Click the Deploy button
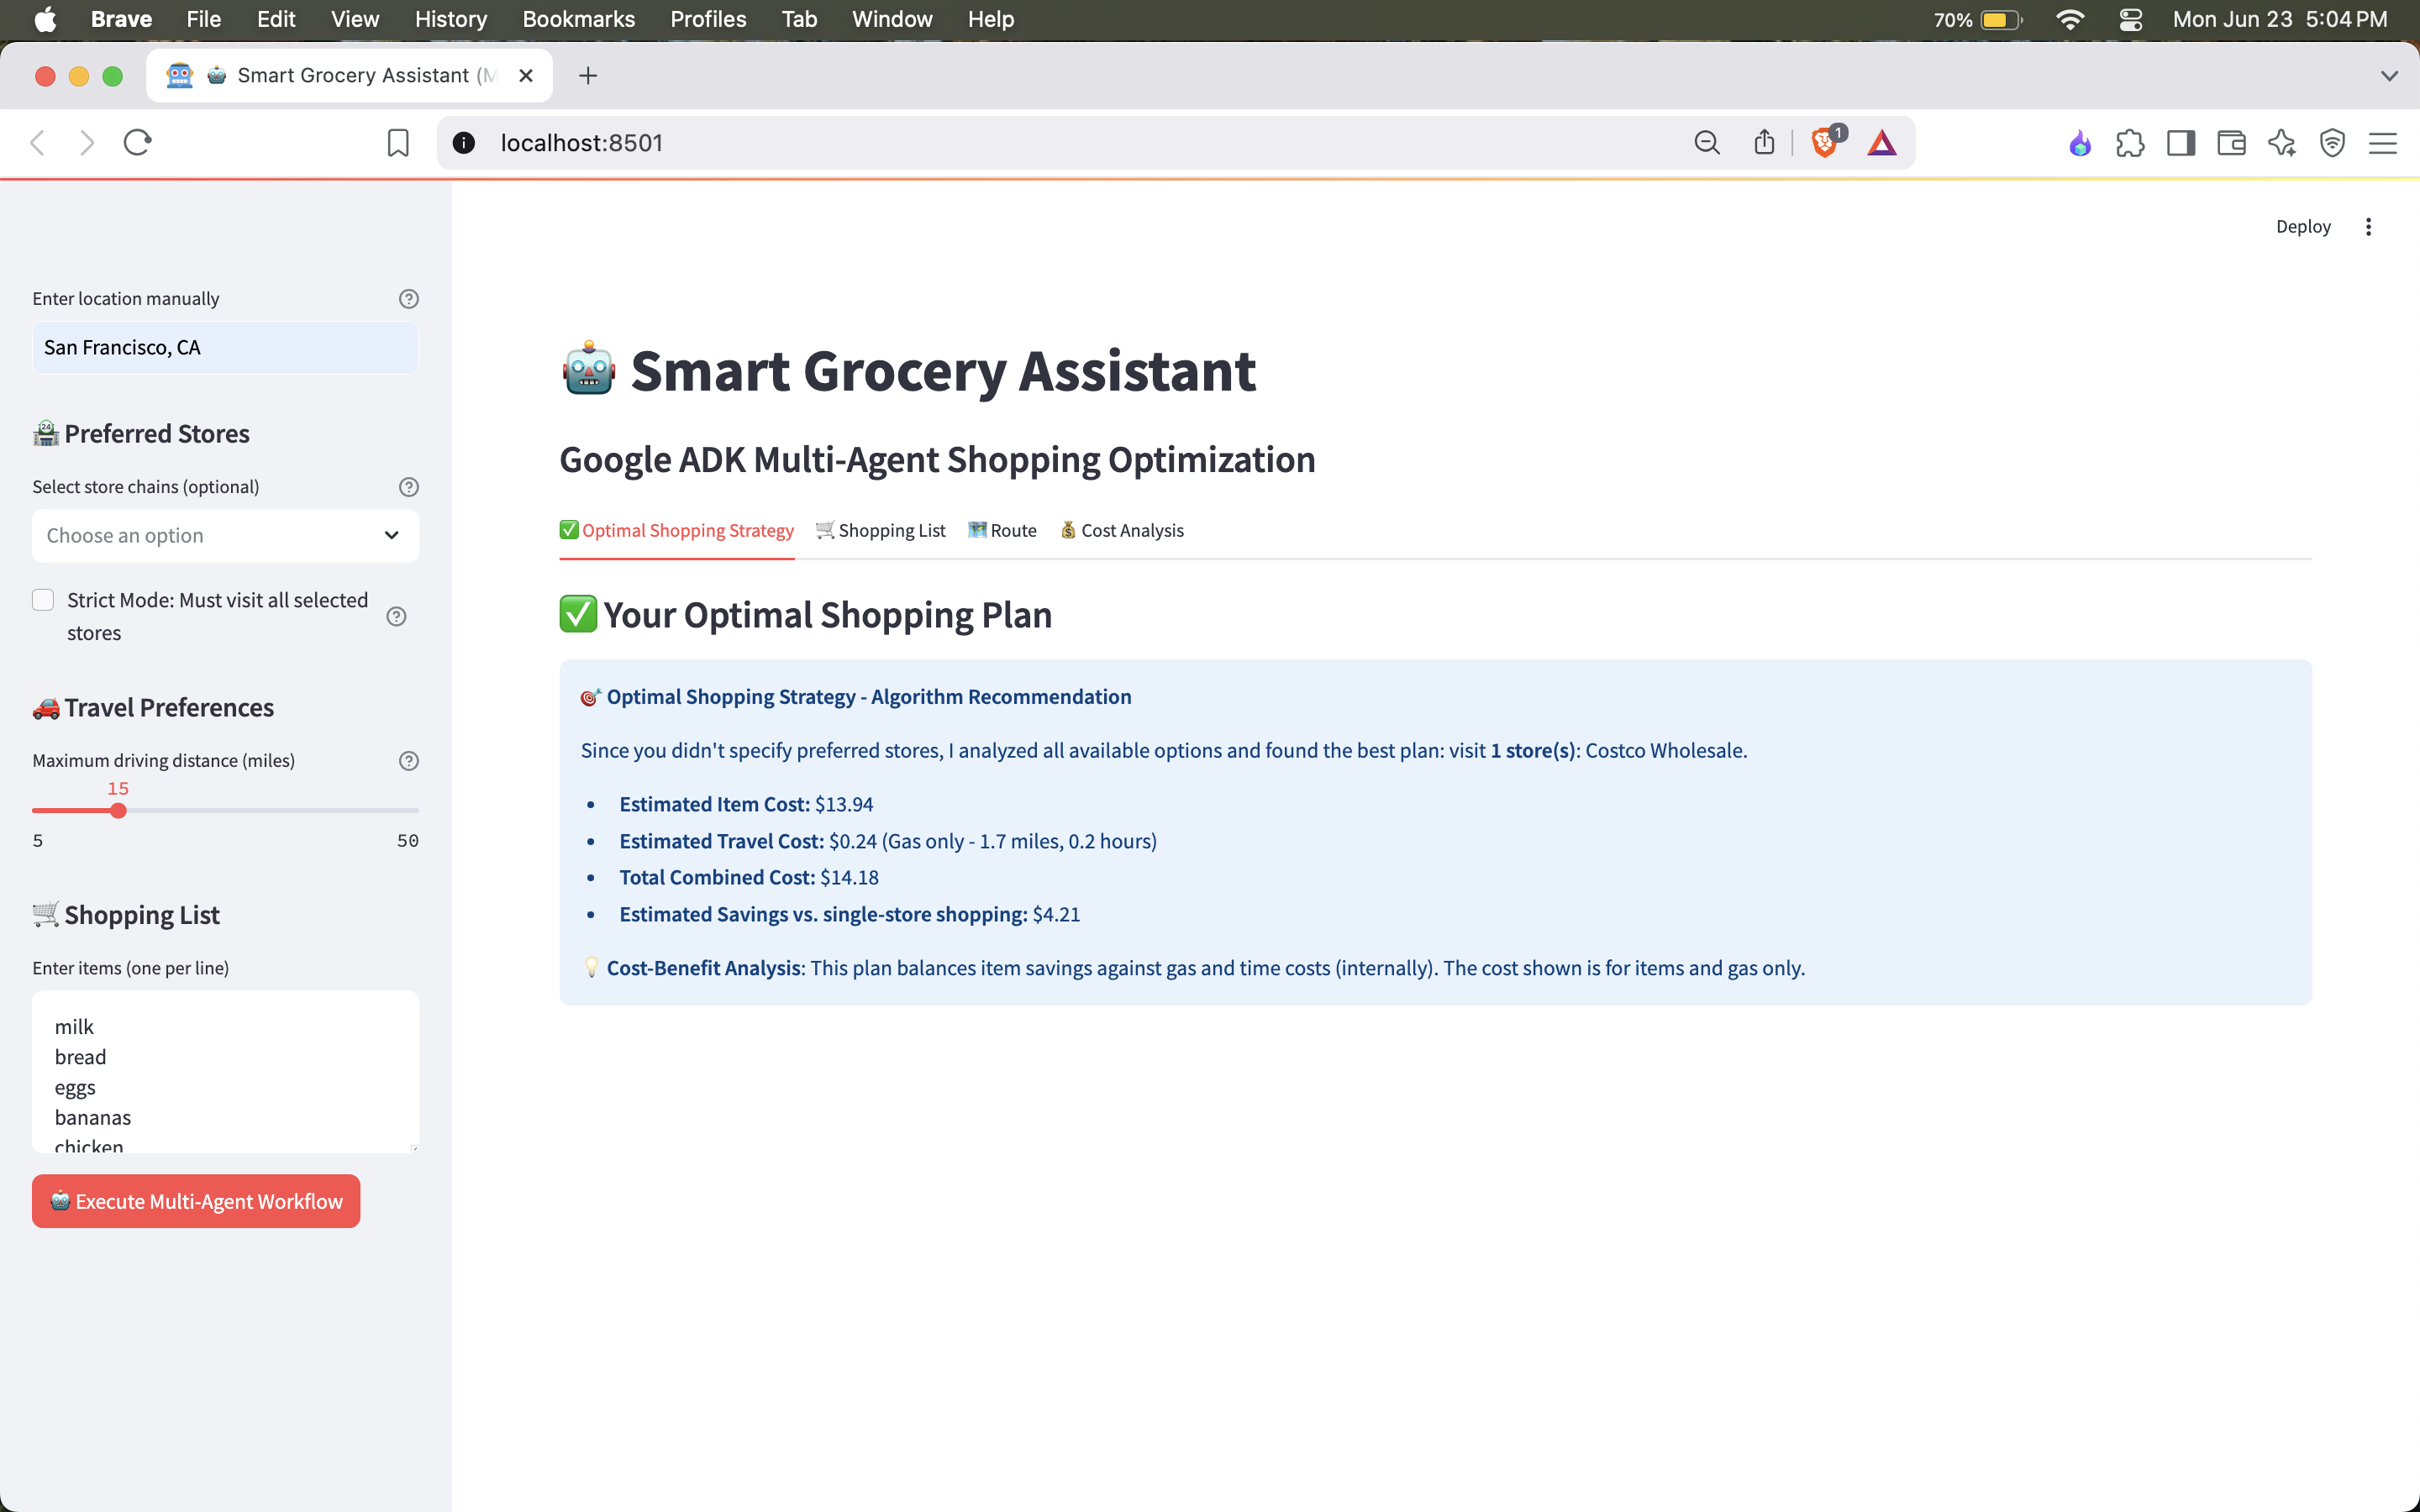2420x1512 pixels. [x=2302, y=227]
